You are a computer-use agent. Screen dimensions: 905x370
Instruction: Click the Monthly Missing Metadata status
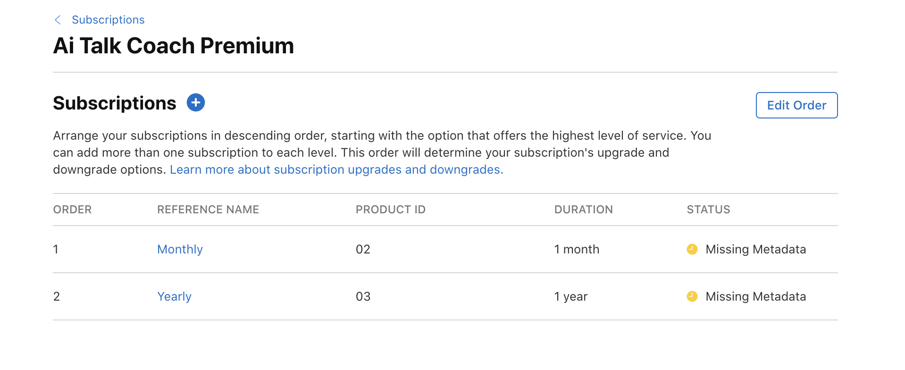[x=755, y=249]
